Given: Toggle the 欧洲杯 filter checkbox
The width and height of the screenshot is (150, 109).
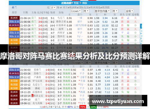Looking at the screenshot, I should coord(69,8).
